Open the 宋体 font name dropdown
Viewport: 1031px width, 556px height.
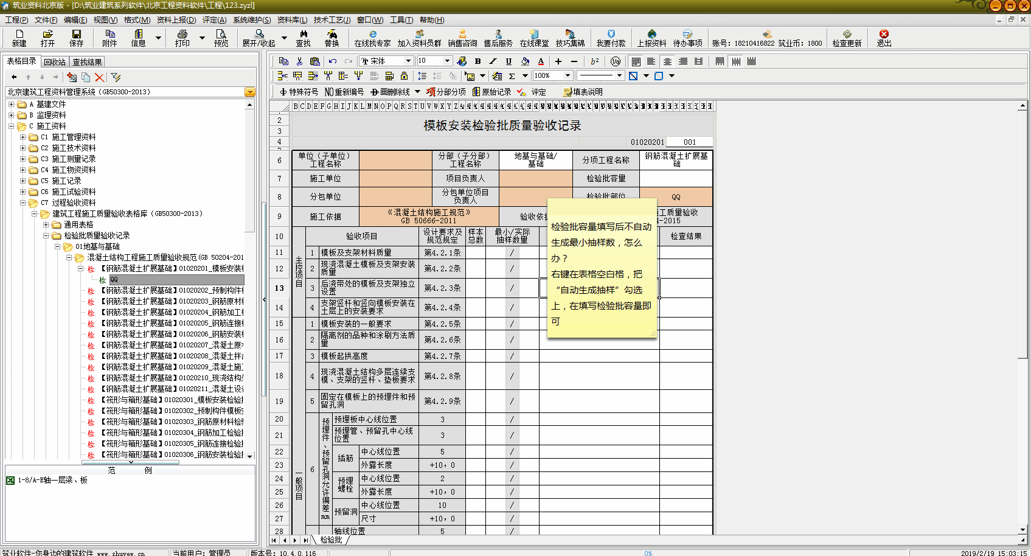click(x=408, y=61)
